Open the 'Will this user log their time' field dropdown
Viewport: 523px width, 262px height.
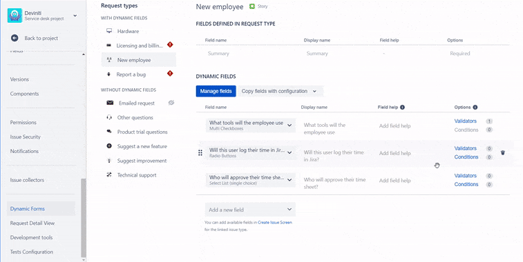click(x=251, y=153)
